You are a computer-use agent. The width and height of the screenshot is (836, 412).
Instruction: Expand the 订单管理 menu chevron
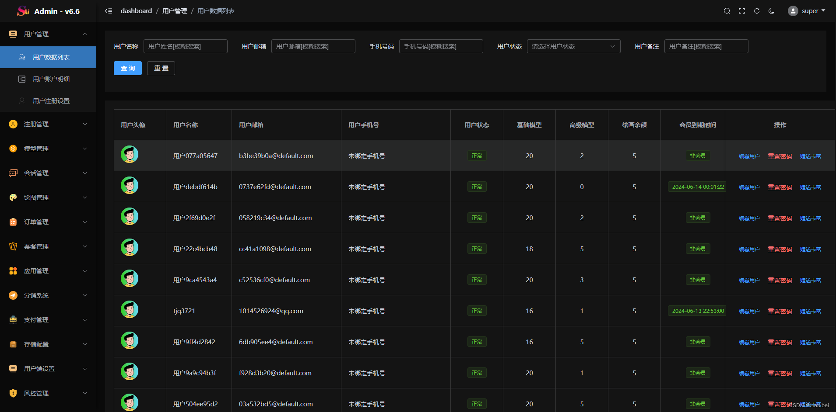pos(85,222)
